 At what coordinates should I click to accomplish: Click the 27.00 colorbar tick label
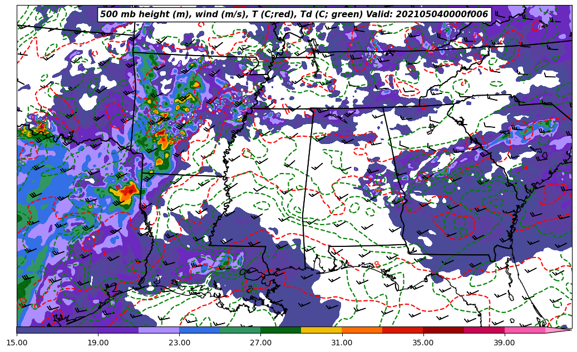click(x=260, y=343)
